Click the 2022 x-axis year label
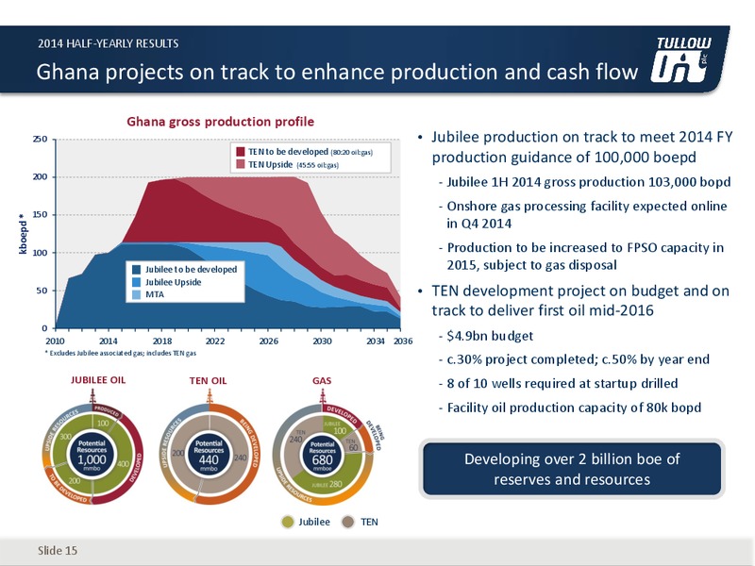755x566 pixels. coord(215,341)
